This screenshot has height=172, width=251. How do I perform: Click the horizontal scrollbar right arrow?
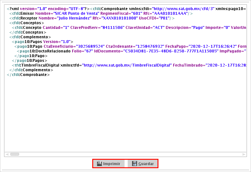pyautogui.click(x=244, y=154)
